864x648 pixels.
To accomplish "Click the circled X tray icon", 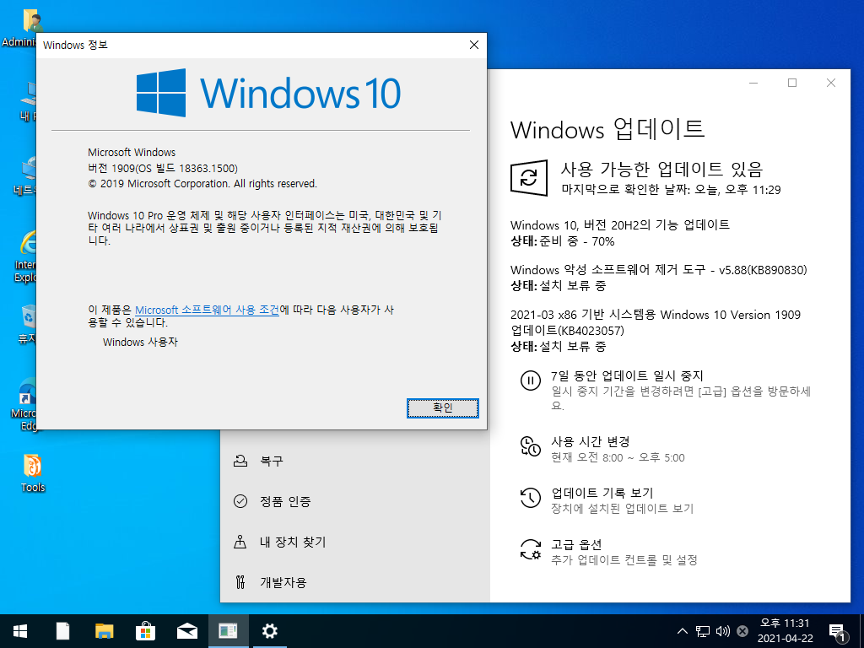I will pyautogui.click(x=742, y=631).
